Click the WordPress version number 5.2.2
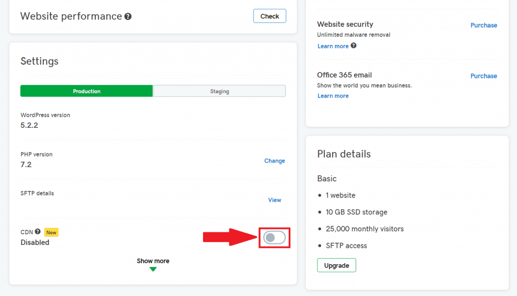This screenshot has width=517, height=296. pos(29,125)
